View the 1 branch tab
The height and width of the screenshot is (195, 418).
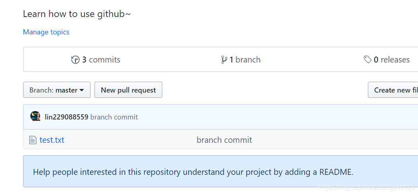pyautogui.click(x=241, y=60)
